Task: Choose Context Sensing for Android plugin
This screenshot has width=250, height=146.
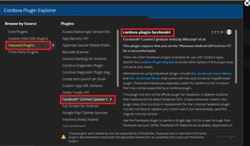Action: 84,59
